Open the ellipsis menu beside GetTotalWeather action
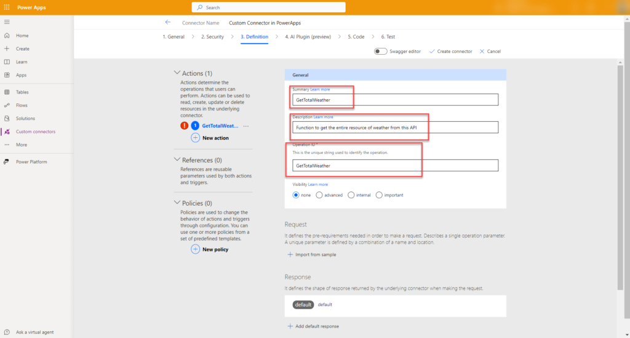 point(246,126)
